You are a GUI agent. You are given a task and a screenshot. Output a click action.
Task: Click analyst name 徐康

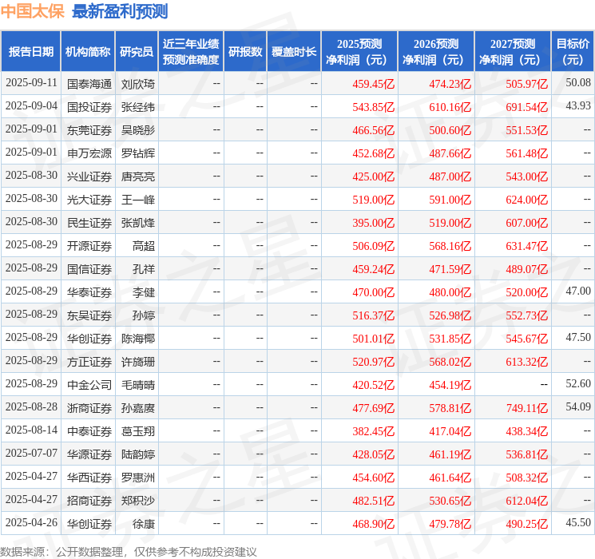[144, 524]
